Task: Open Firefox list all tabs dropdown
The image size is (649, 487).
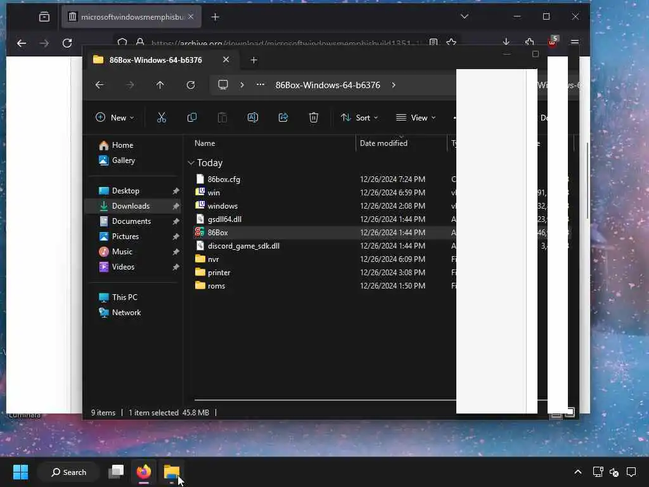Action: coord(465,16)
